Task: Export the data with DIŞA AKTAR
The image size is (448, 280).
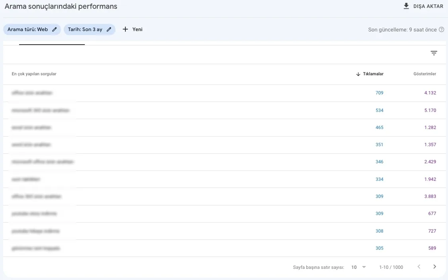Action: pos(423,6)
